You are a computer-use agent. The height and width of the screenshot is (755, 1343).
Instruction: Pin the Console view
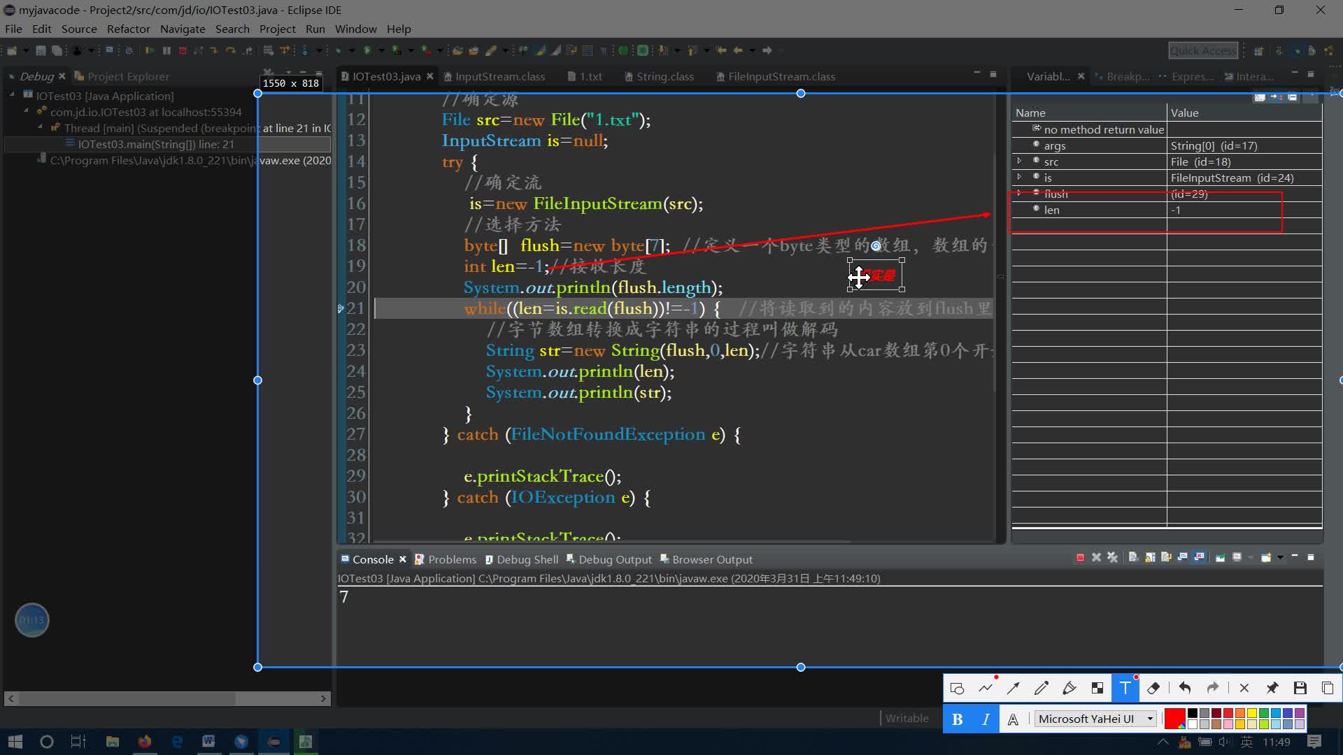[1221, 558]
